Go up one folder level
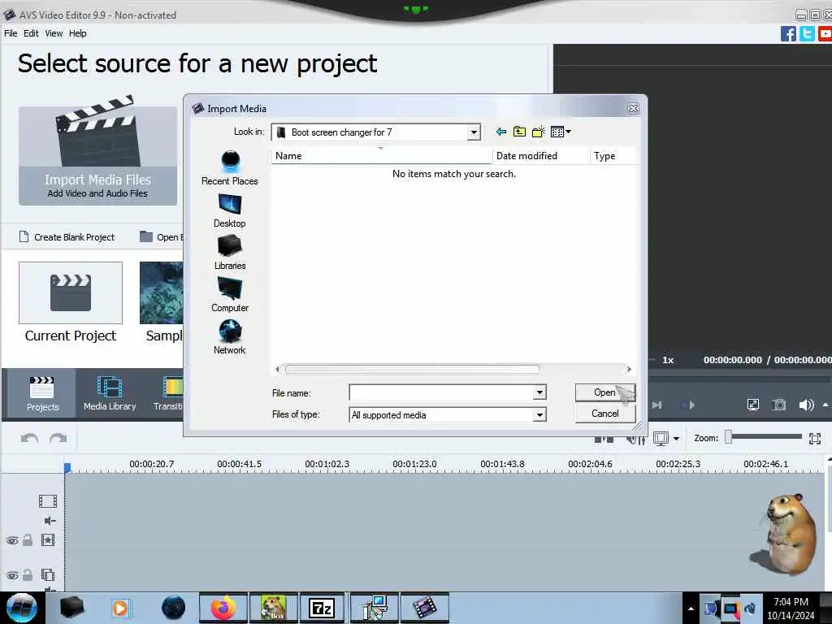832x624 pixels. tap(519, 132)
